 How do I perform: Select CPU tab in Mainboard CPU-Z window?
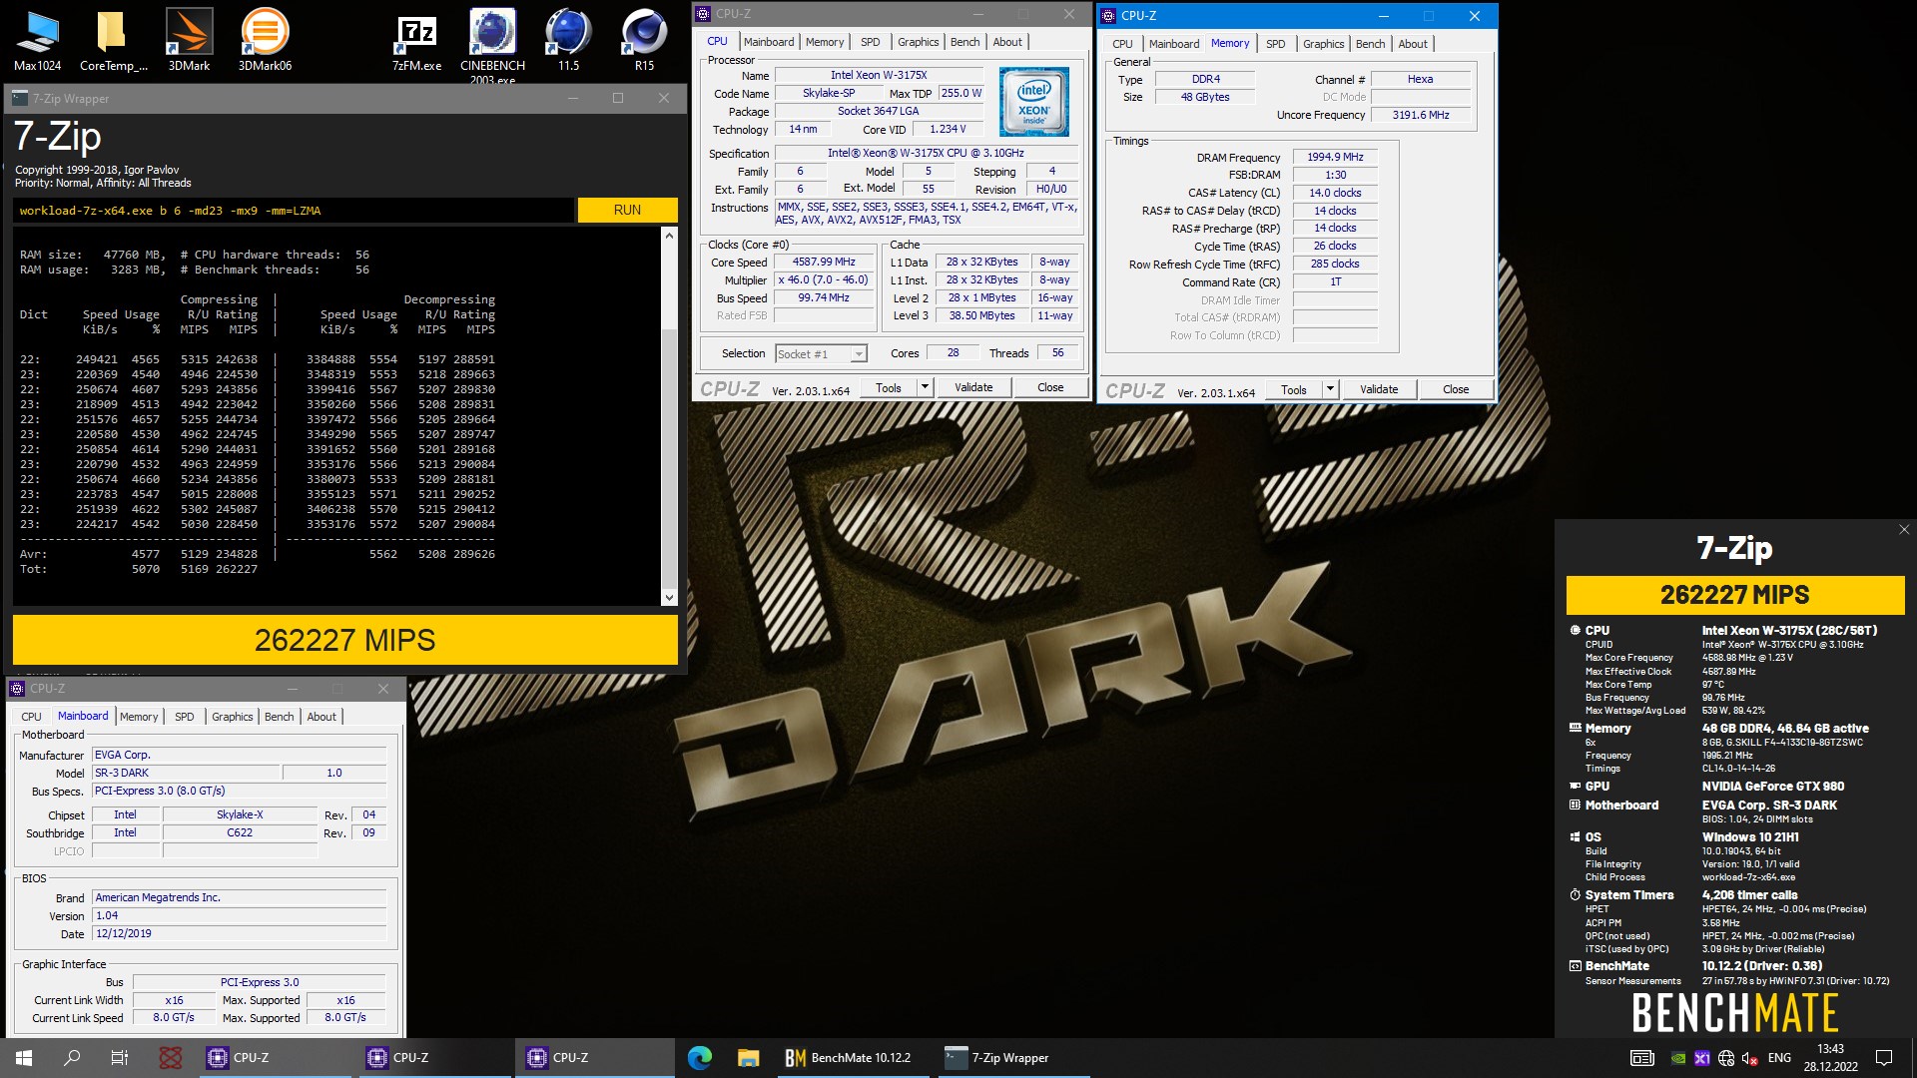coord(32,717)
